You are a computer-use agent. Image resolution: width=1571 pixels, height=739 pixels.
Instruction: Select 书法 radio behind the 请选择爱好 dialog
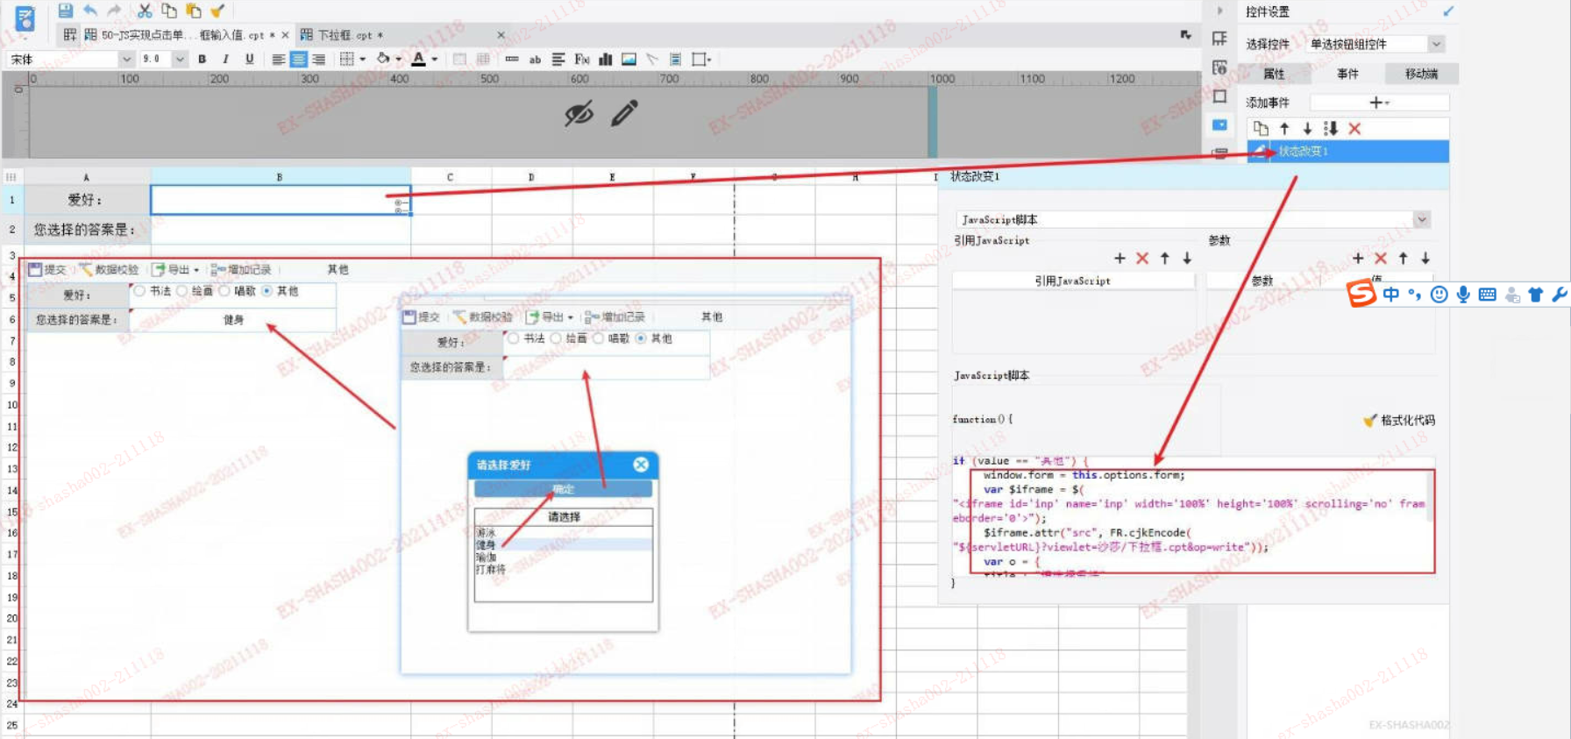point(514,338)
